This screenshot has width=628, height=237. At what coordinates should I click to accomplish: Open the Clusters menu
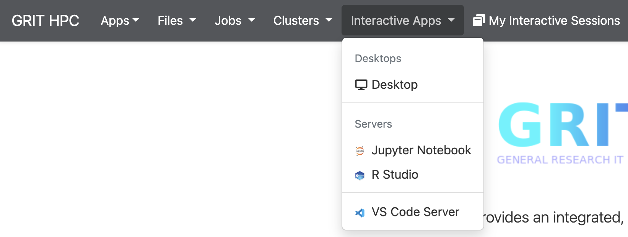coord(302,21)
